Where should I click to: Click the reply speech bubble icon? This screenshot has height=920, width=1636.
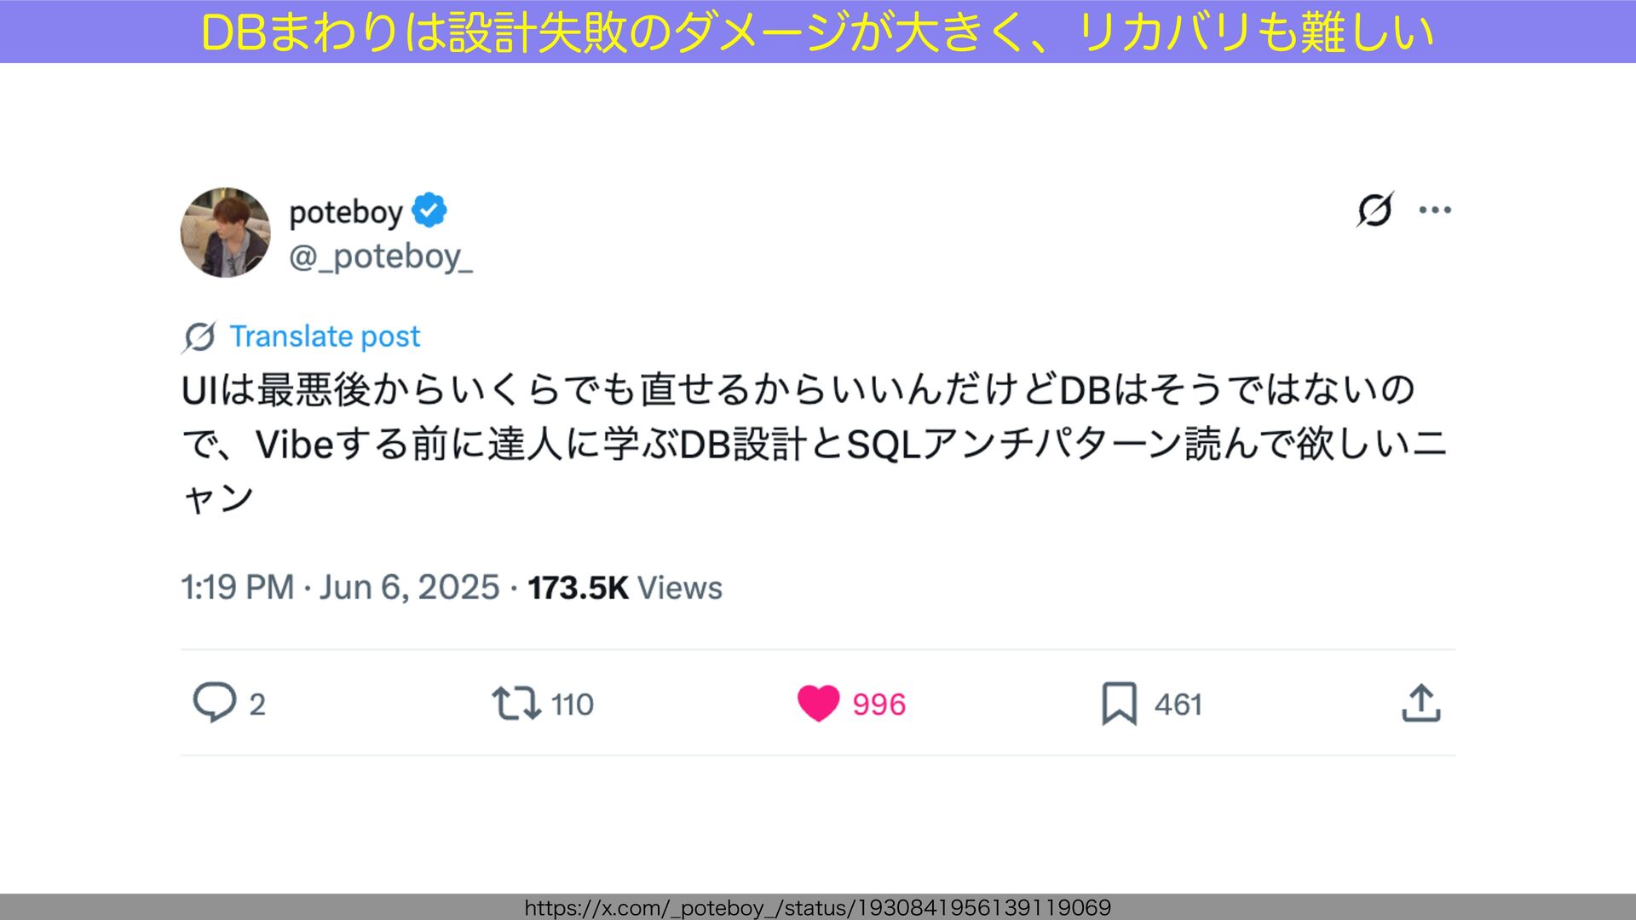point(214,703)
